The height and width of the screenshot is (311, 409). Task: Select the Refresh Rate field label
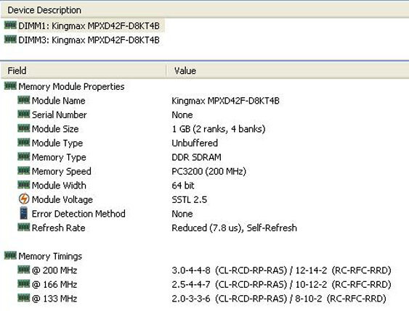point(58,228)
